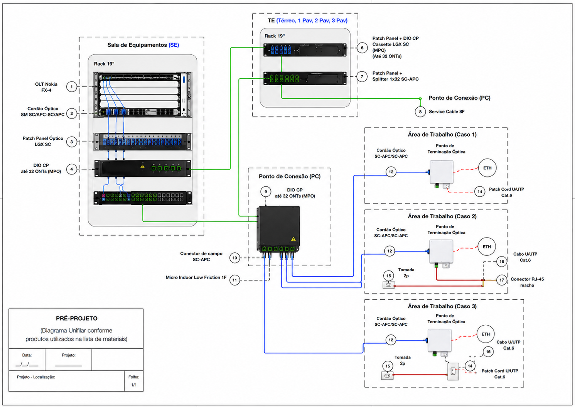Click the Tomada 2p outlet icon in Caso 2
The width and height of the screenshot is (575, 407).
coord(388,285)
